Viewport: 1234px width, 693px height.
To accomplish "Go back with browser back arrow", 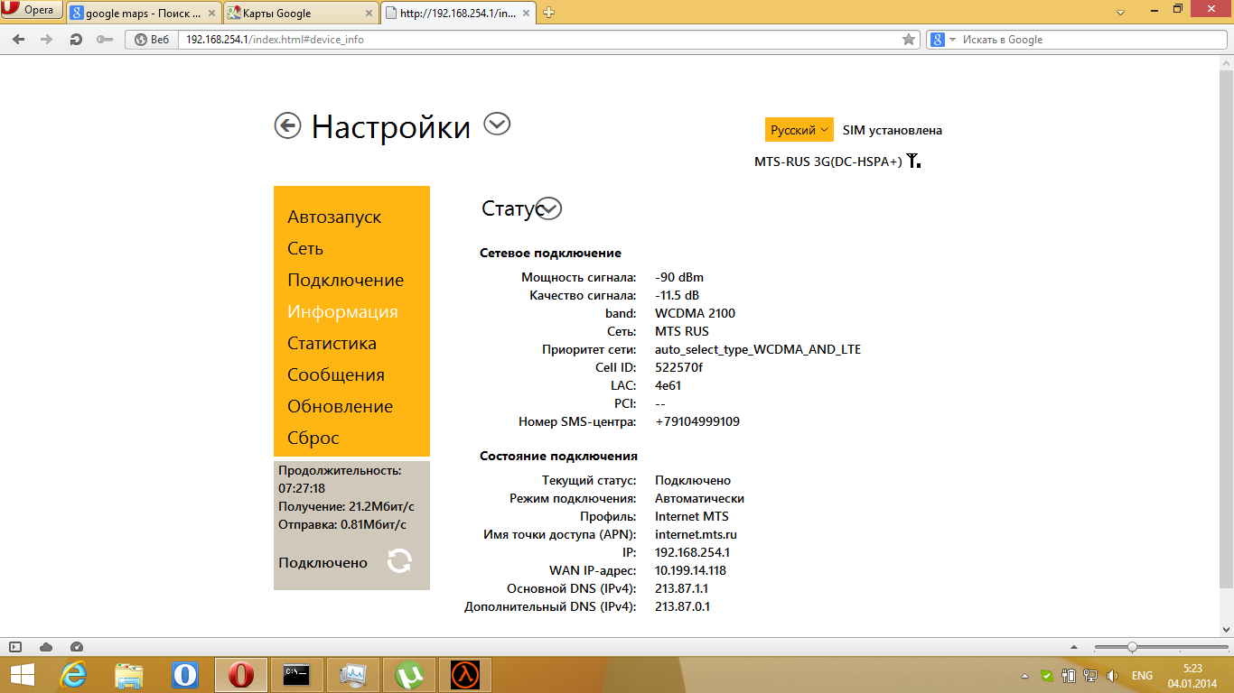I will [x=19, y=40].
